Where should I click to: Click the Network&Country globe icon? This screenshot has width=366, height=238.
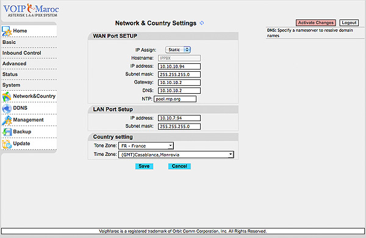coord(7,97)
